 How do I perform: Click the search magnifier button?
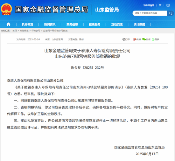(x=171, y=13)
